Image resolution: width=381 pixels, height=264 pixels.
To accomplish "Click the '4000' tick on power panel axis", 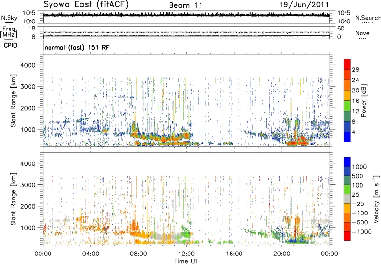I will pyautogui.click(x=28, y=65).
